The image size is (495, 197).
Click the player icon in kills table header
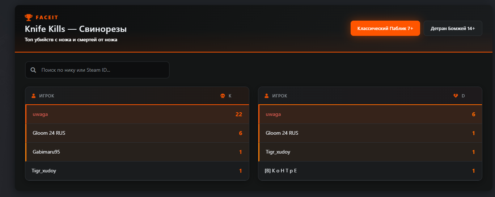pyautogui.click(x=34, y=96)
